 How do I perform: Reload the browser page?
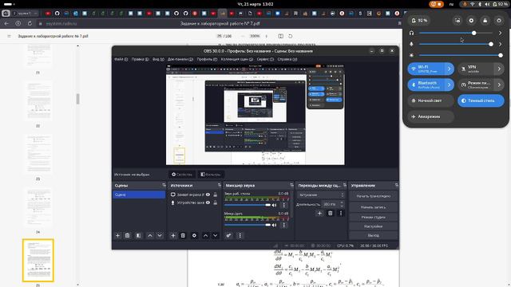[x=30, y=23]
